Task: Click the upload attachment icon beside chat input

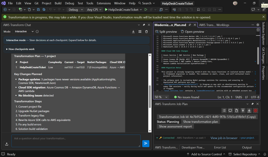Action: tap(7, 144)
